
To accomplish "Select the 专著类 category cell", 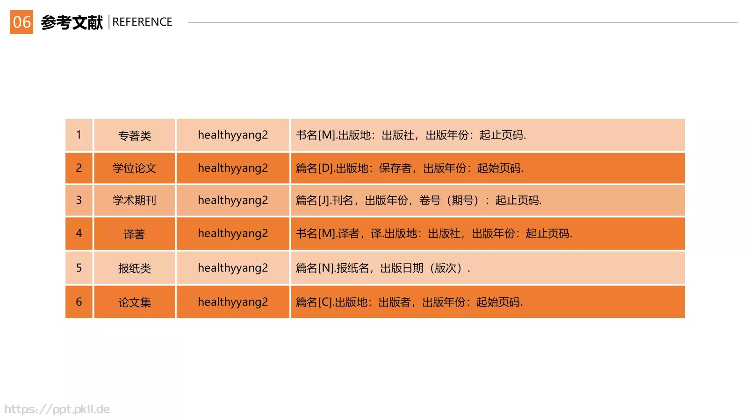I will 135,135.
